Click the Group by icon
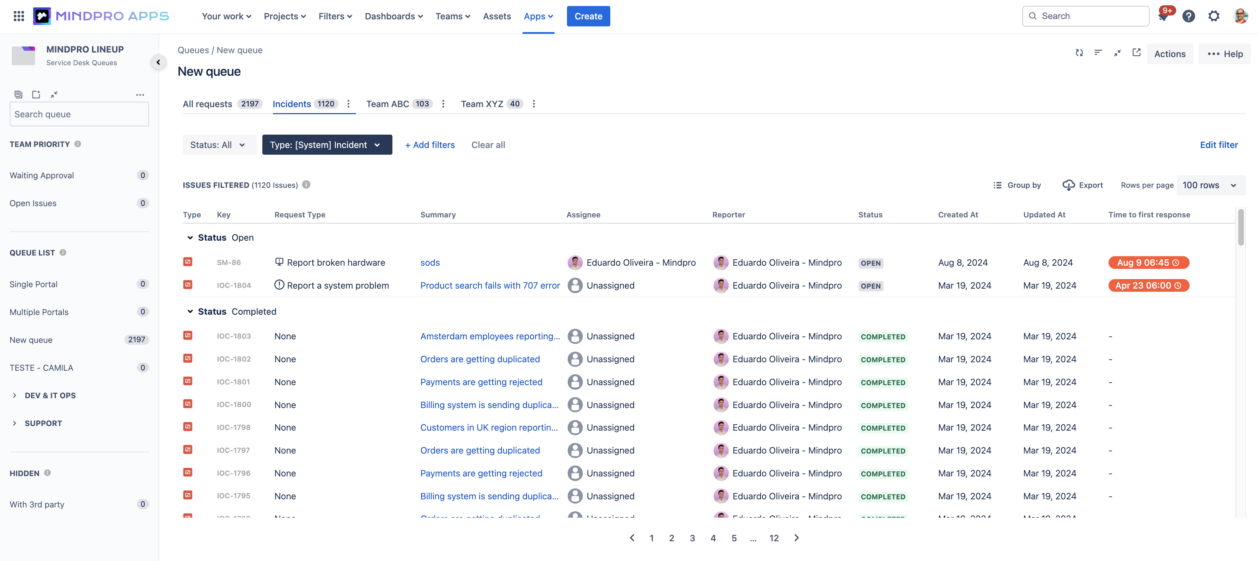 pos(998,185)
